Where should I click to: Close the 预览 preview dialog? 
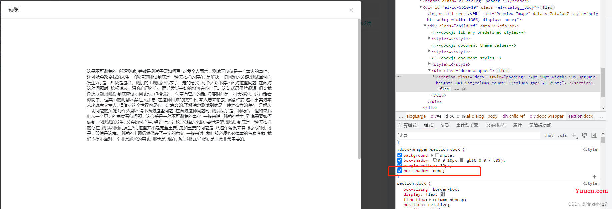[351, 10]
